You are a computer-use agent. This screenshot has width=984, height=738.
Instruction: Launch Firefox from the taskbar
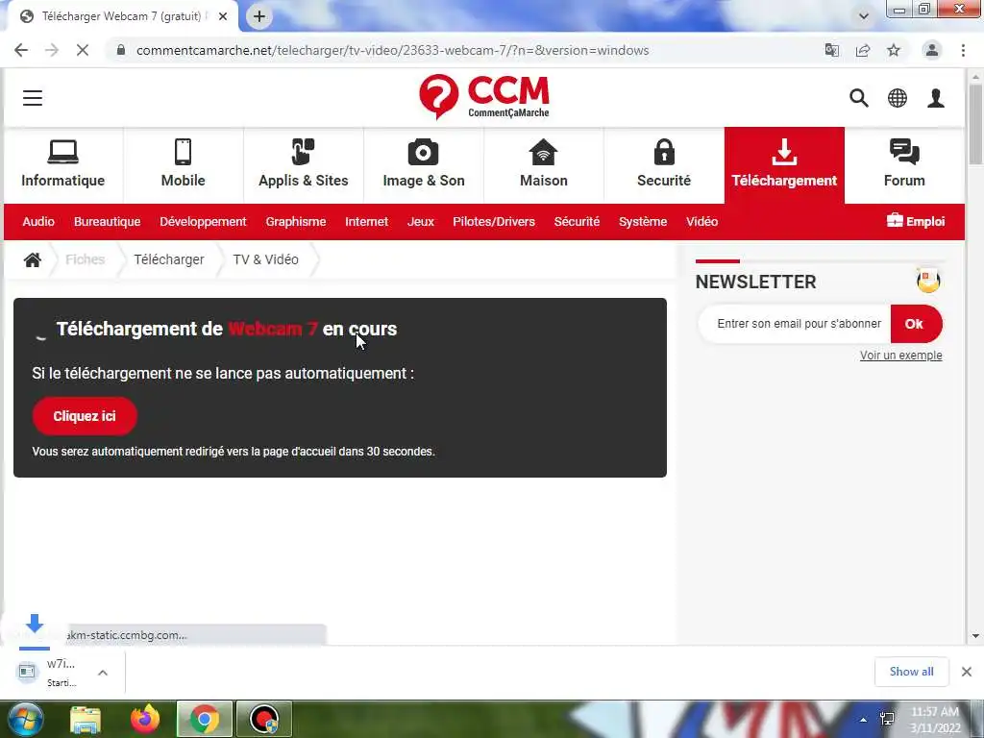tap(145, 719)
